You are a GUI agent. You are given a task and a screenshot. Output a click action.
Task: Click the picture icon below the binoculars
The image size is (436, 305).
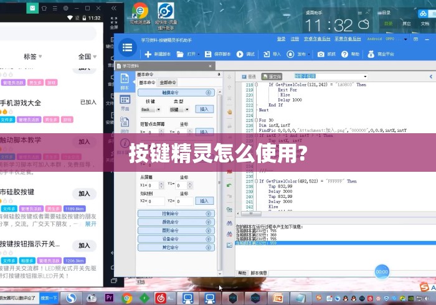point(229,245)
